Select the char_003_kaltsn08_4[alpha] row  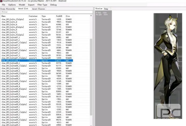coord(37,89)
